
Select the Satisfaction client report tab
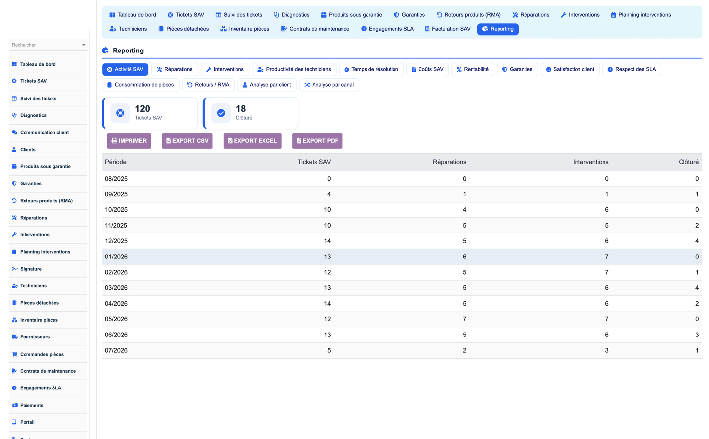[x=570, y=69]
